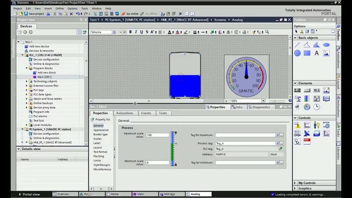
Task: Open the Info inspector tab
Action: pyautogui.click(x=237, y=107)
